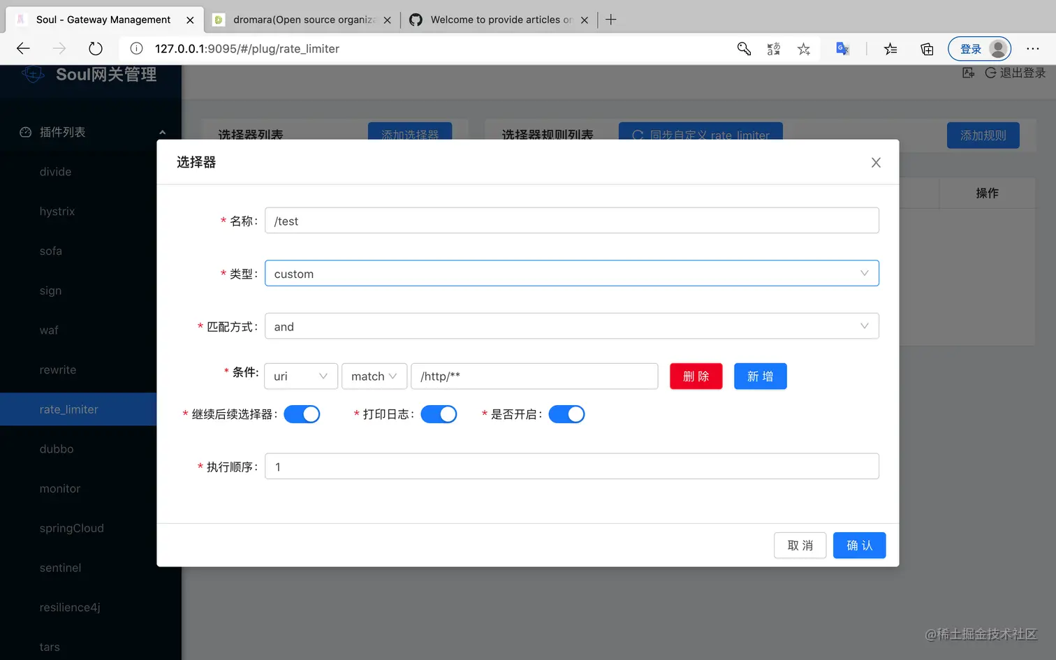This screenshot has width=1056, height=660.
Task: Open a new browser tab
Action: 611,20
